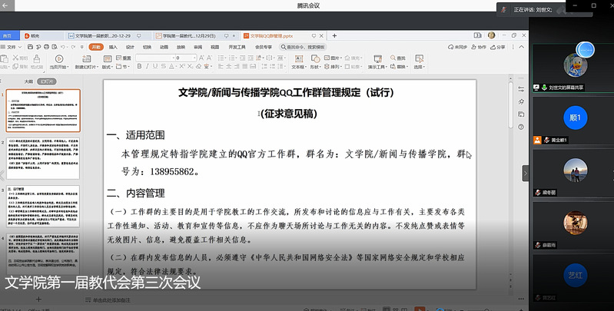Click the help icon in right sidebar
614x311 pixels.
pyautogui.click(x=521, y=127)
